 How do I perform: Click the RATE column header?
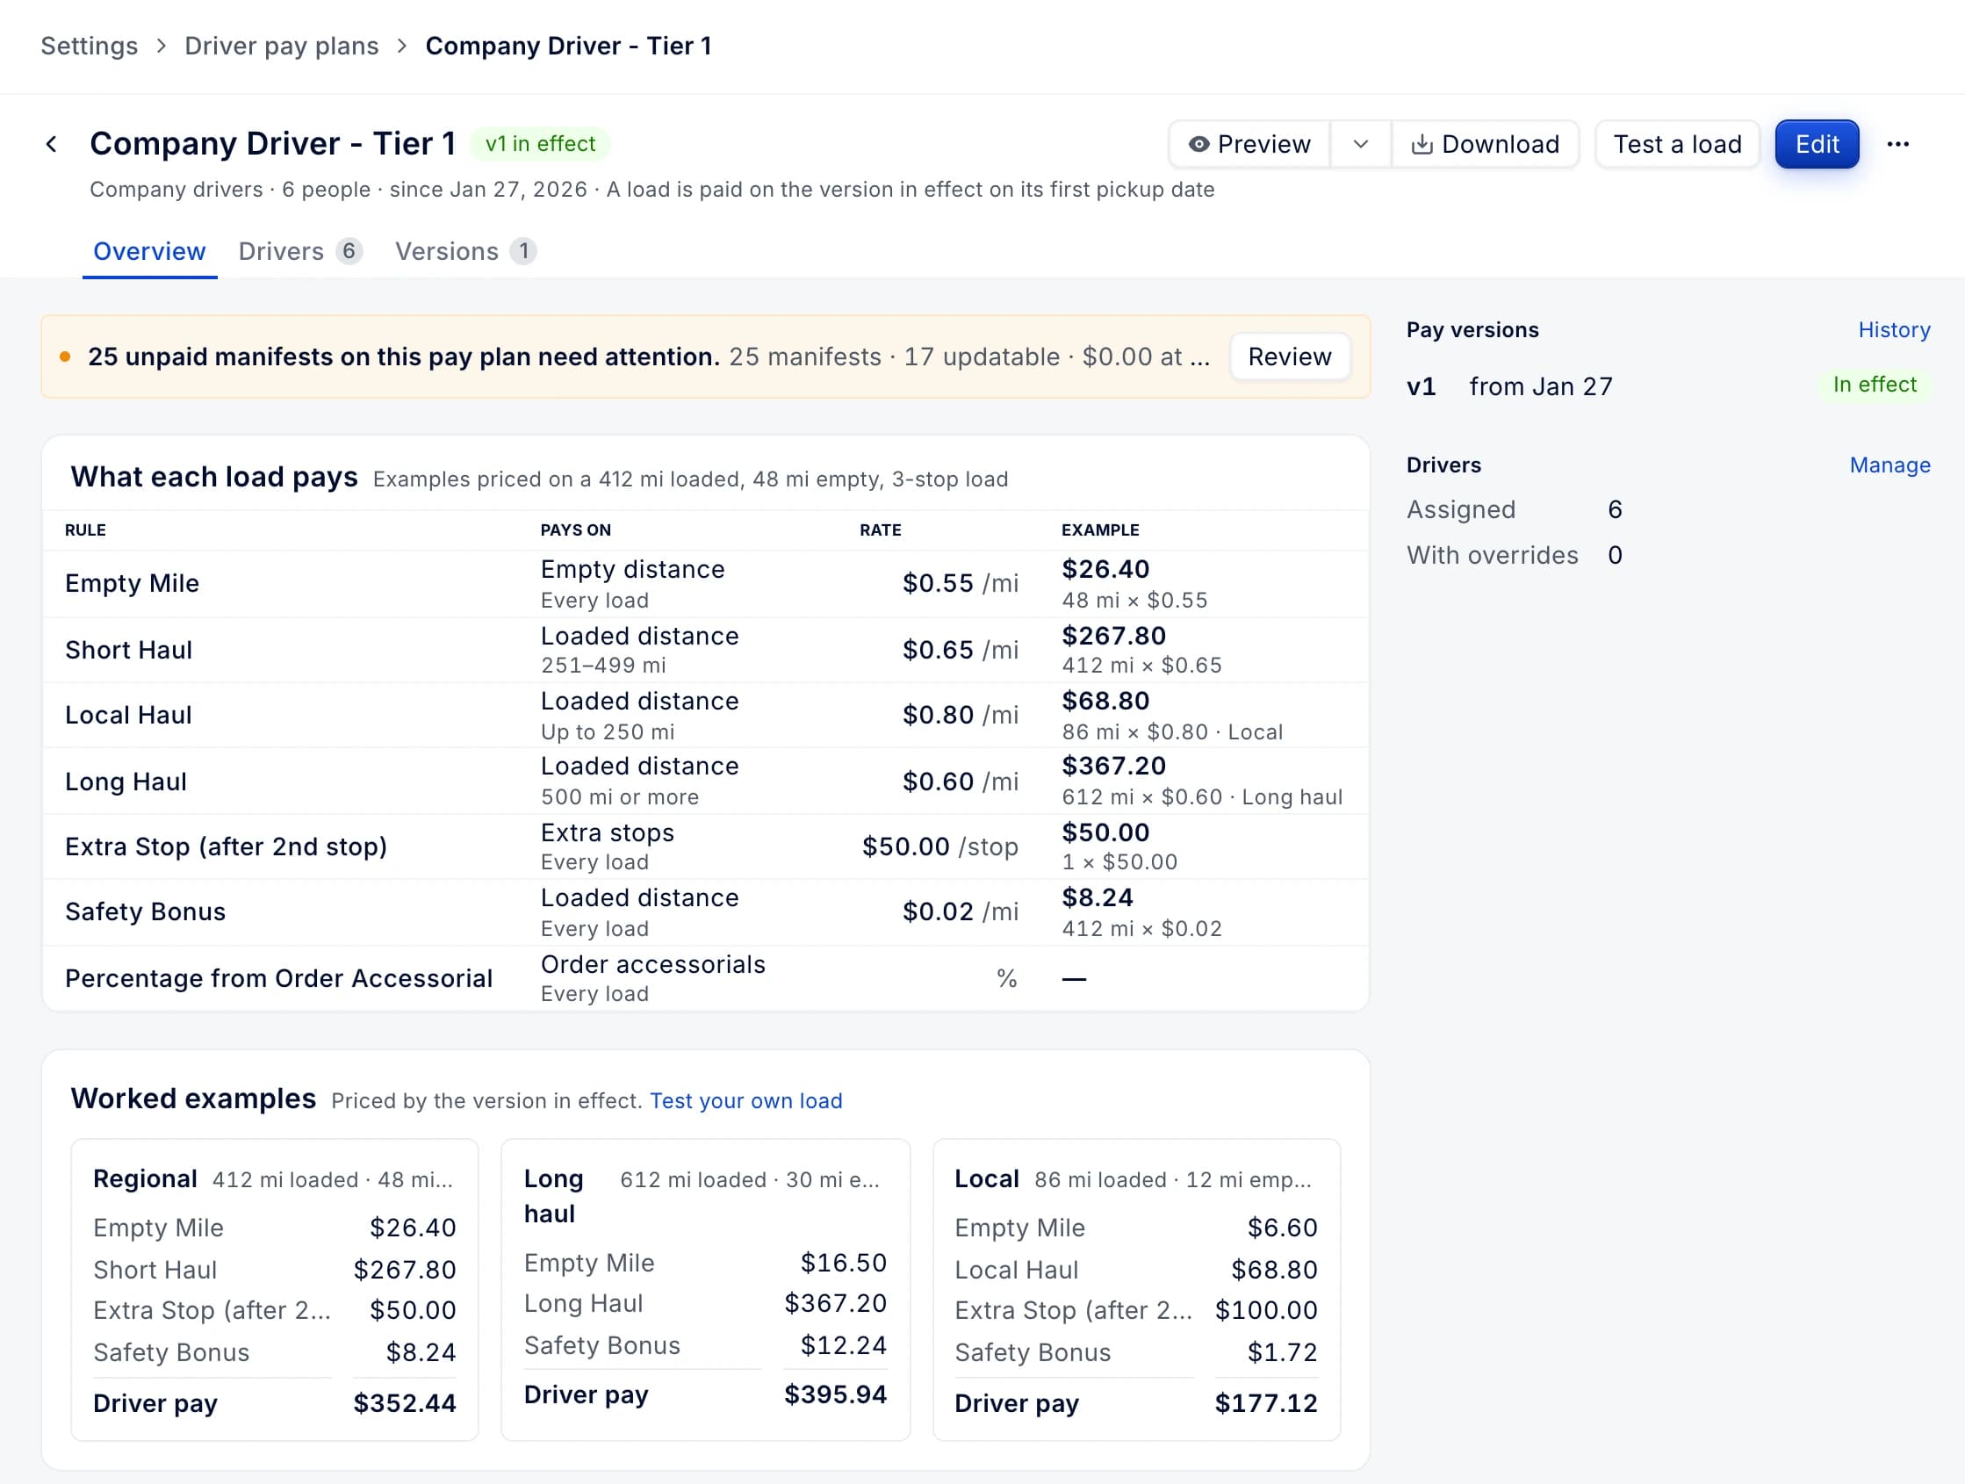coord(880,529)
